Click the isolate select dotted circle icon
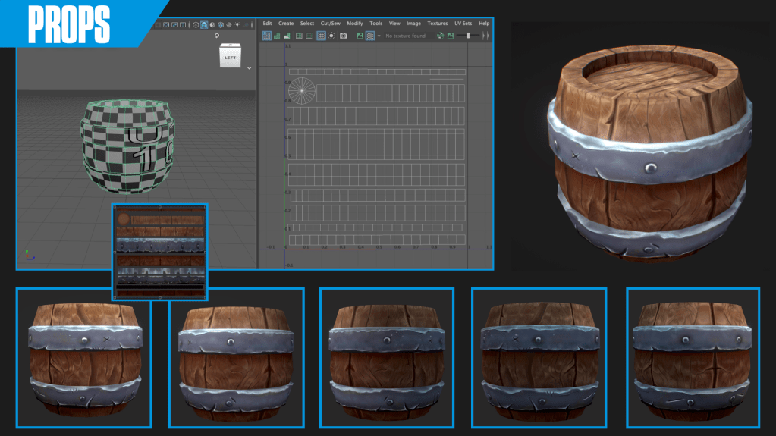Screen dimensions: 776x436 331,36
